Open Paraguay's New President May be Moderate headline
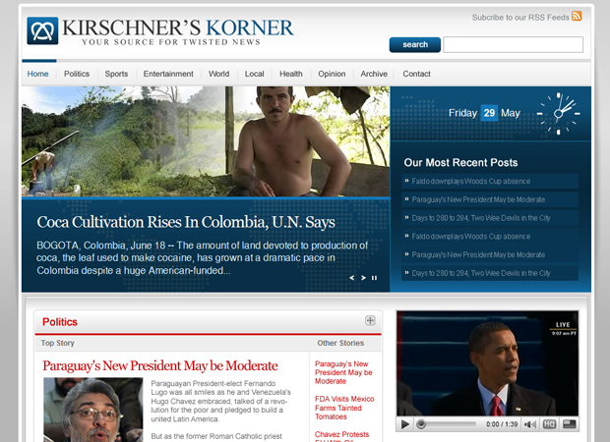Image resolution: width=610 pixels, height=442 pixels. click(160, 365)
